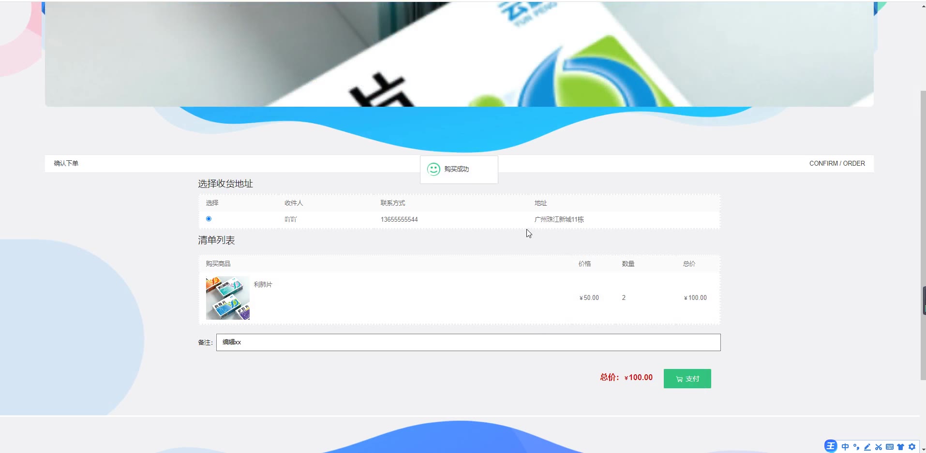Viewport: 926px width, 453px height.
Task: Toggle the IME punctuation mode icon
Action: coord(856,447)
